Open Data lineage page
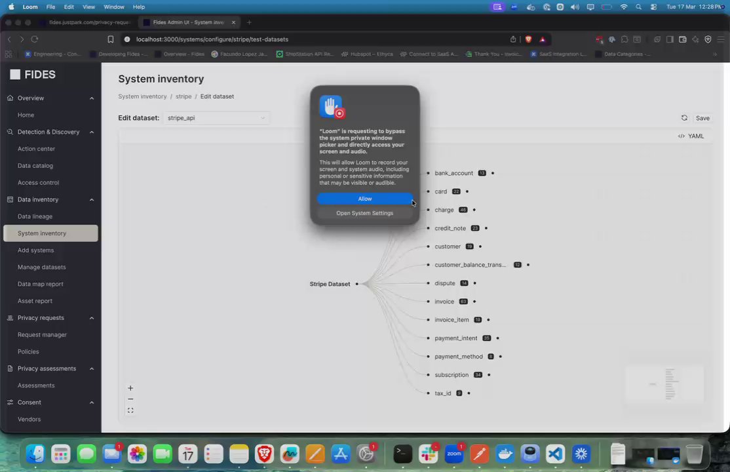Screen dimensions: 730x472 [x=35, y=216]
